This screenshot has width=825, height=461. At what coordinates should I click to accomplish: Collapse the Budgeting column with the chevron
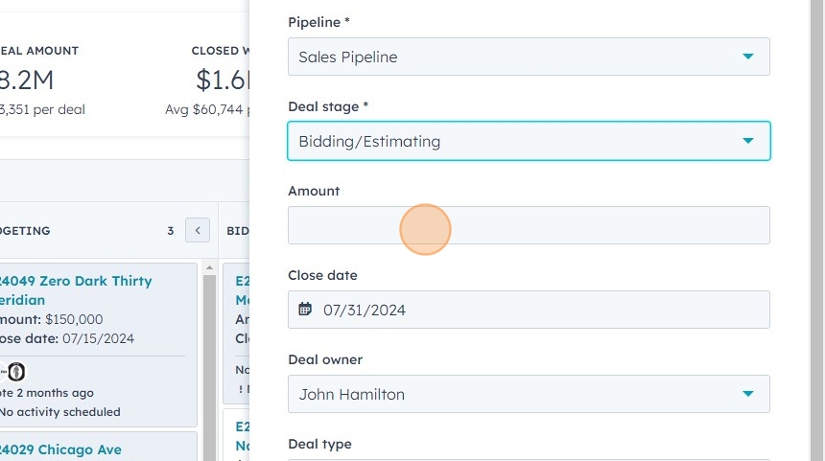[x=198, y=230]
